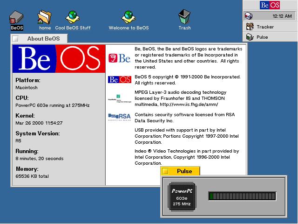Click the Memory: heading

tap(27, 169)
